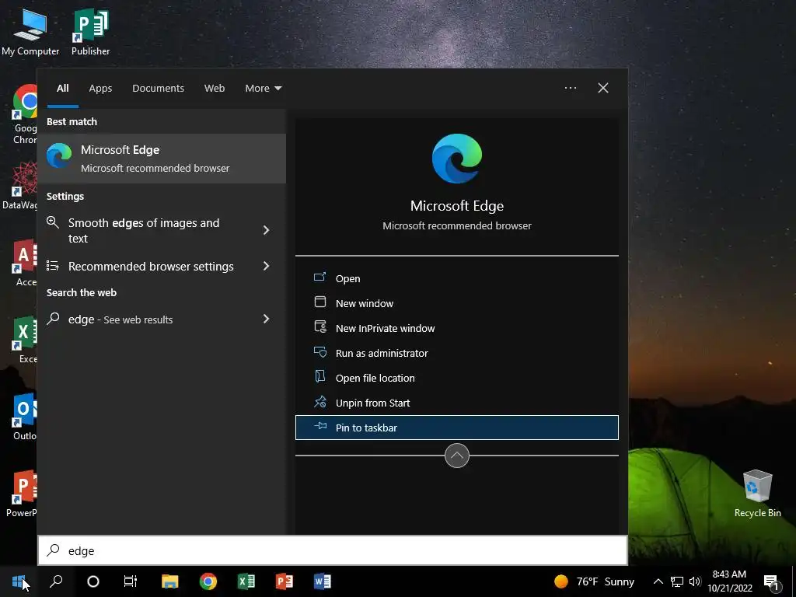Launch Word from the taskbar

click(323, 581)
